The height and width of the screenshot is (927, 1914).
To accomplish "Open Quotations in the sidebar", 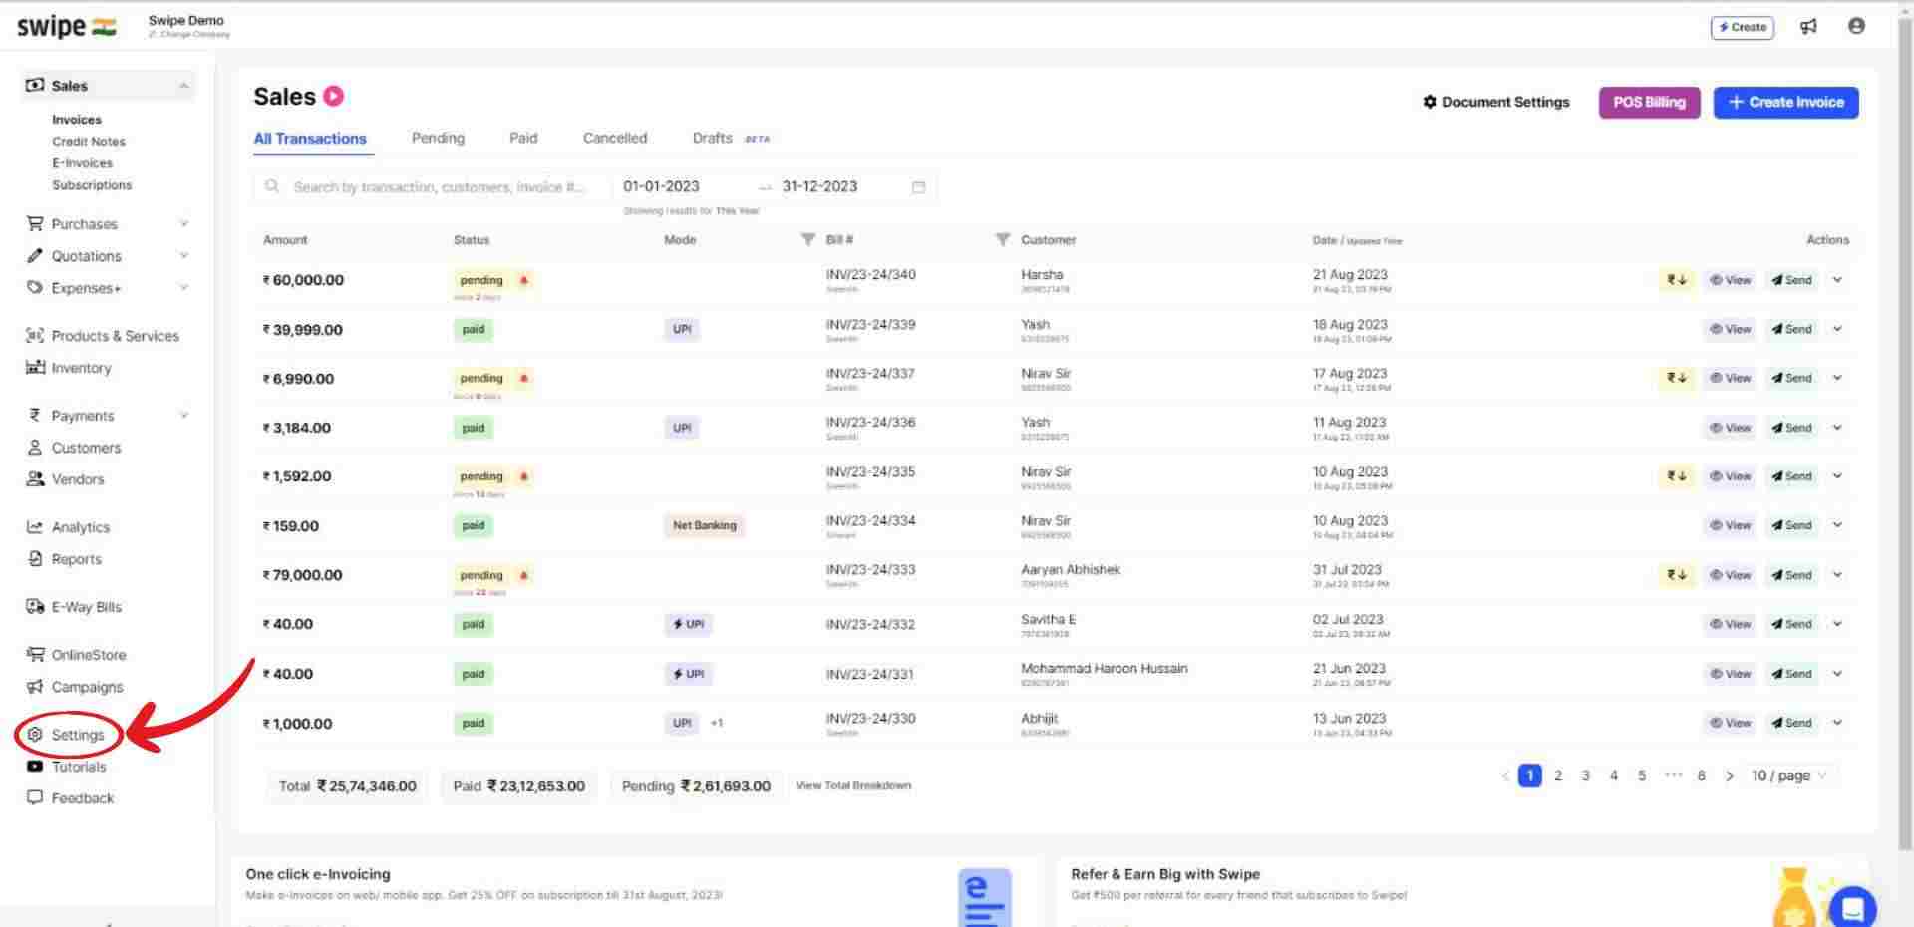I will [x=87, y=256].
